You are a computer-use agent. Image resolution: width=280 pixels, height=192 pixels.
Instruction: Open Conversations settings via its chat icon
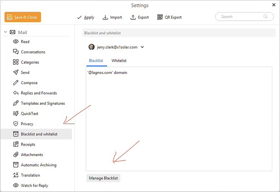coord(16,52)
